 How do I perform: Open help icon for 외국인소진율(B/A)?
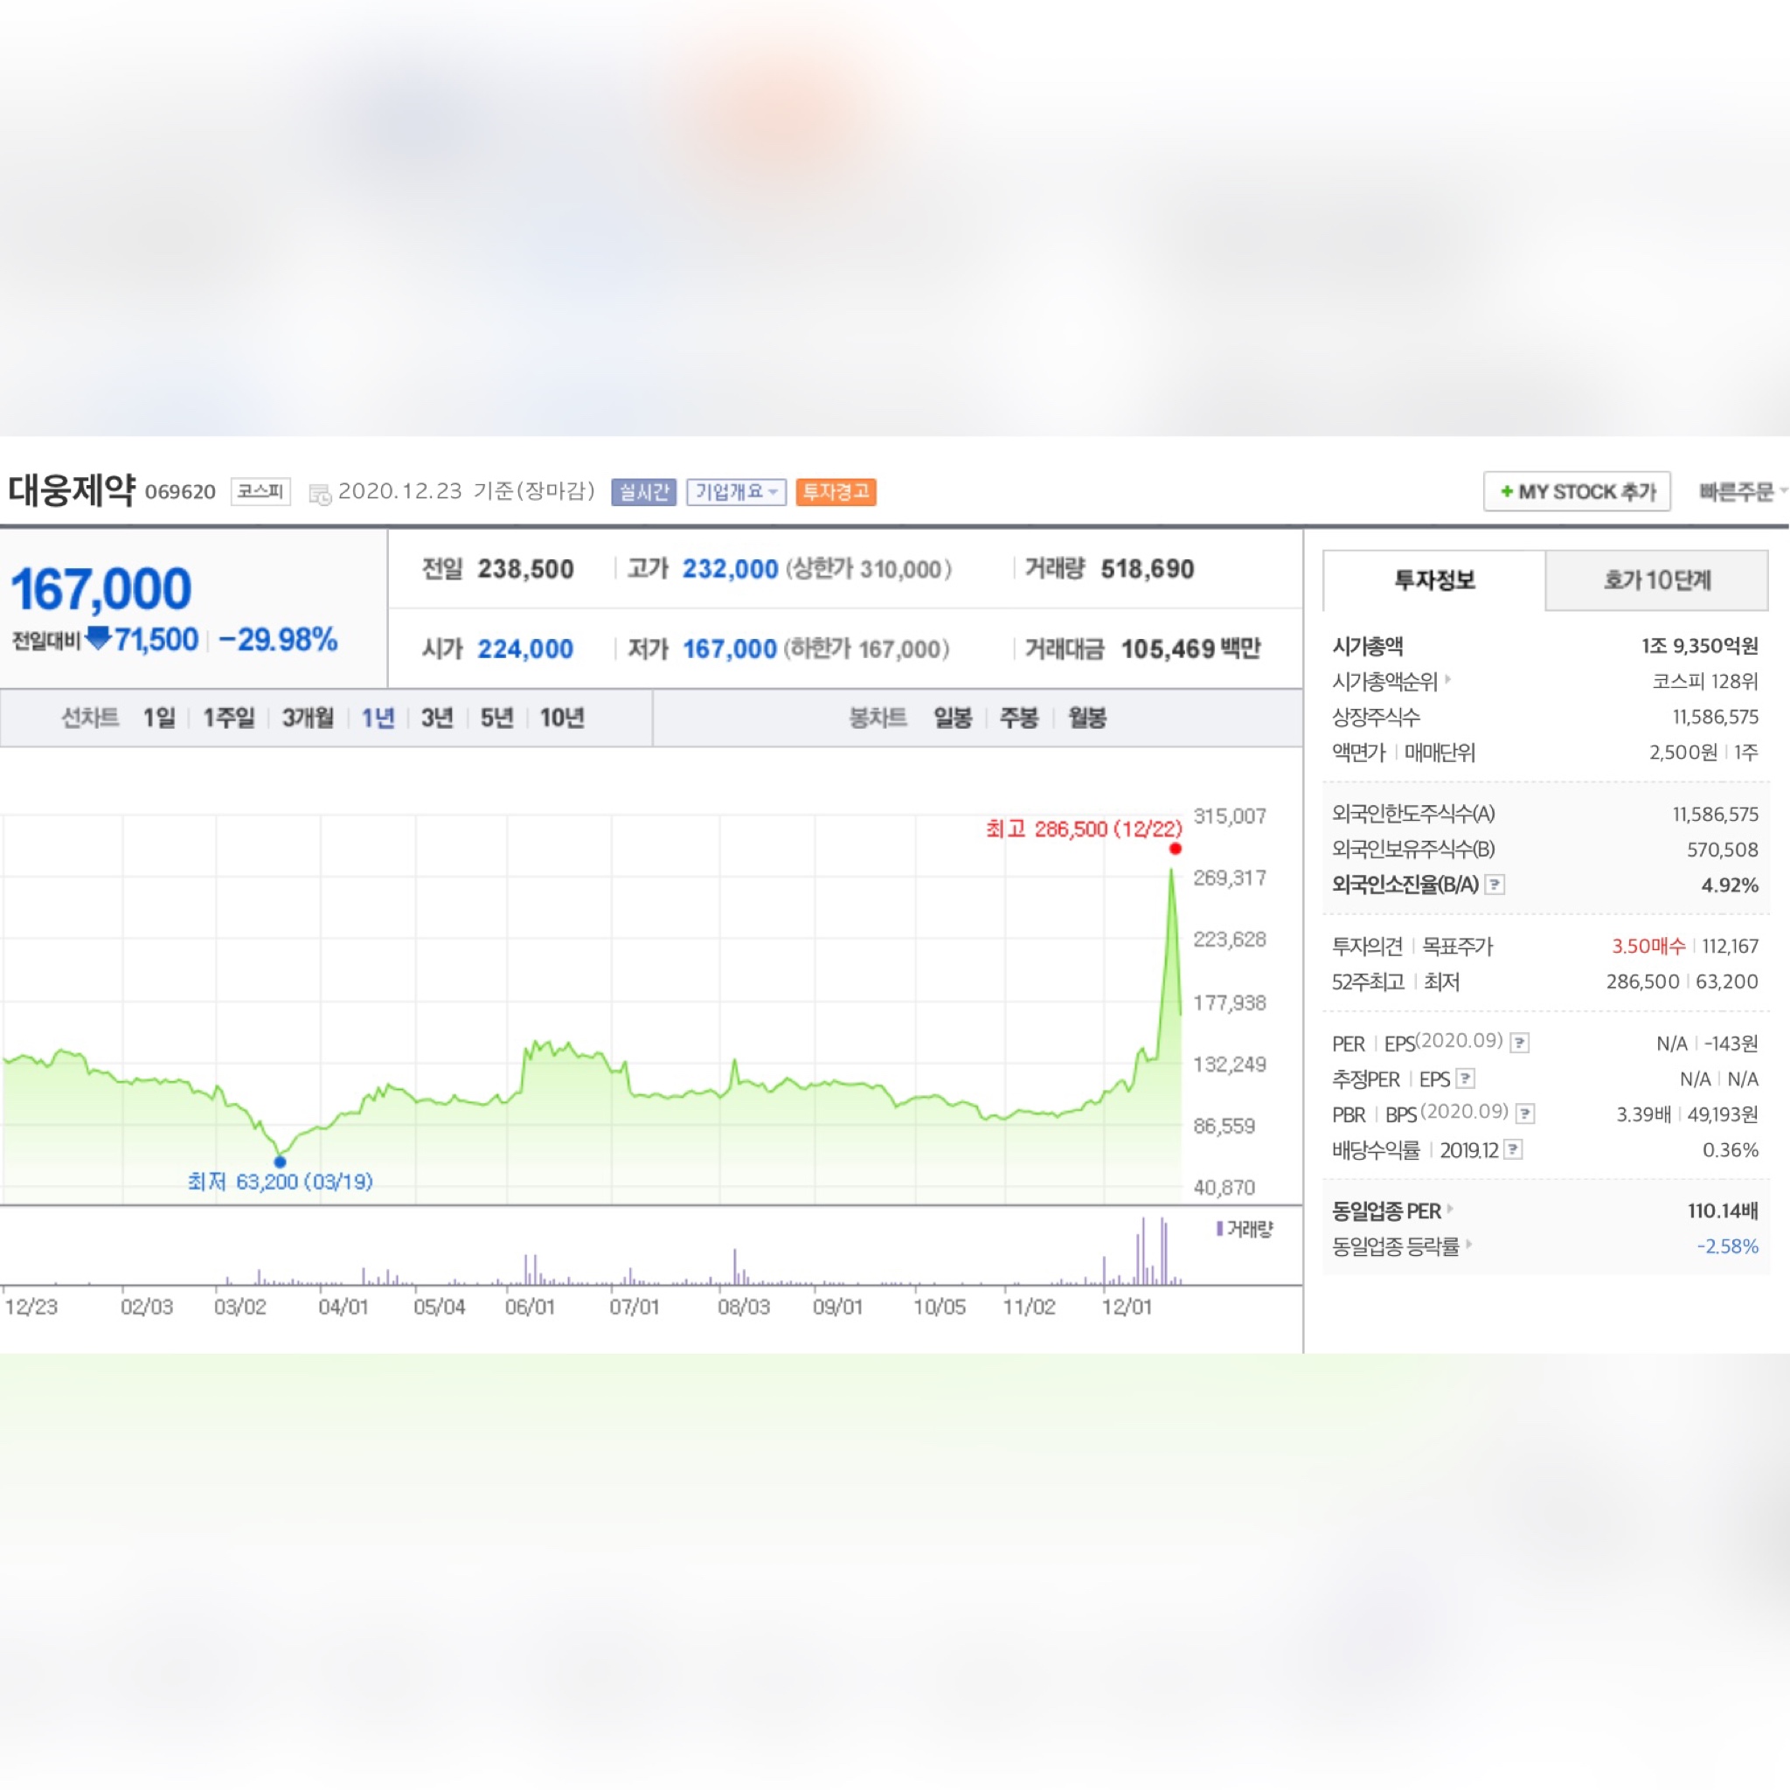pyautogui.click(x=1495, y=884)
